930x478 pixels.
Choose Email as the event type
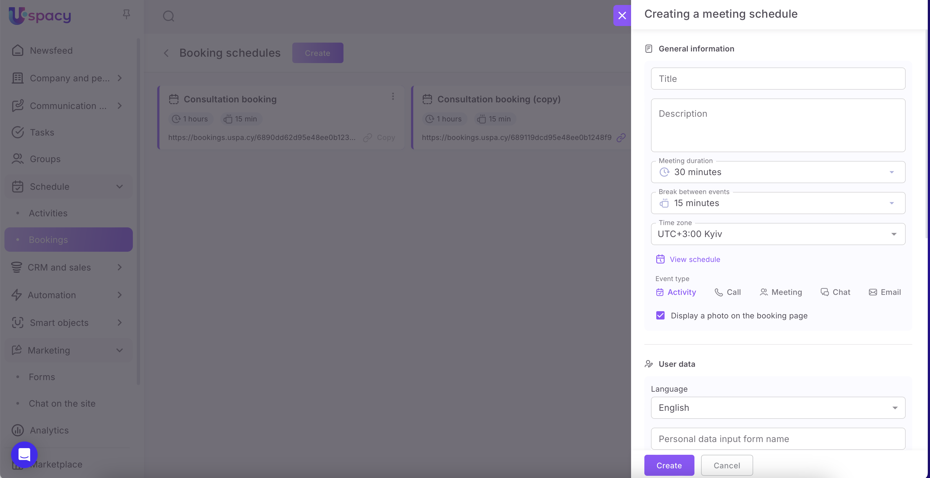885,292
